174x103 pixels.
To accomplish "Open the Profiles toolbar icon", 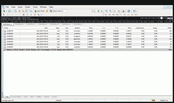I will (9, 11).
